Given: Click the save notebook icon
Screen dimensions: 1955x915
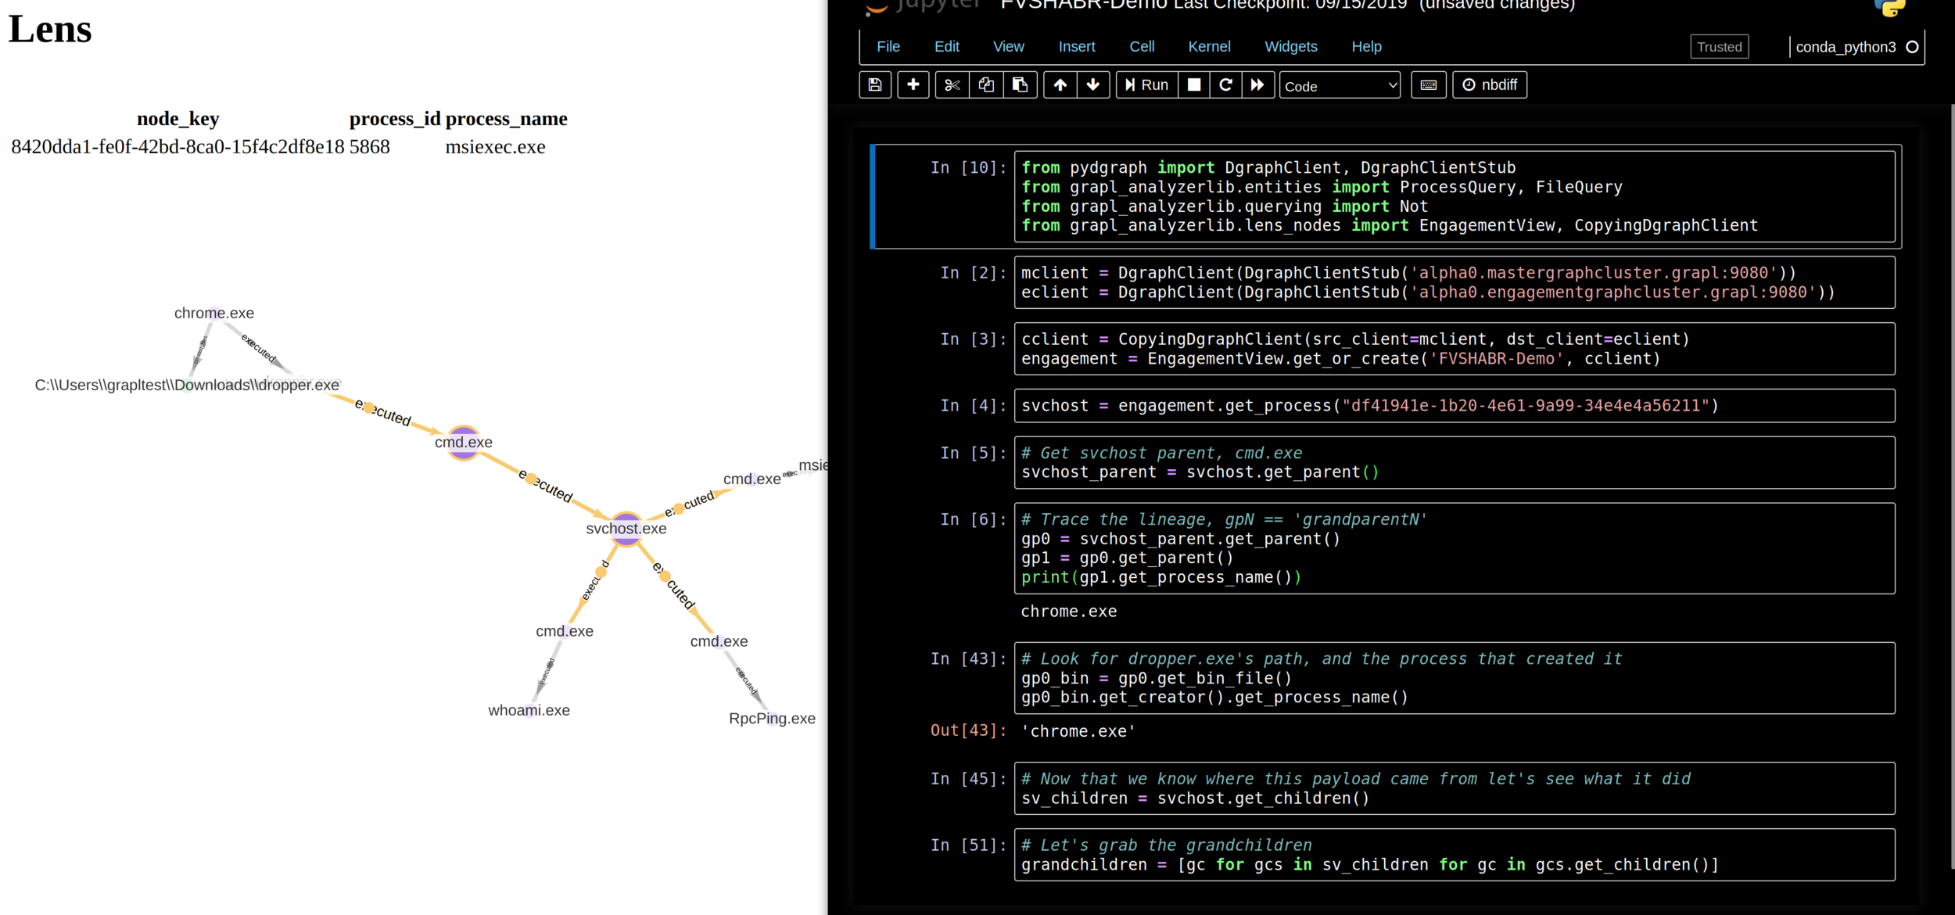Looking at the screenshot, I should click(875, 84).
